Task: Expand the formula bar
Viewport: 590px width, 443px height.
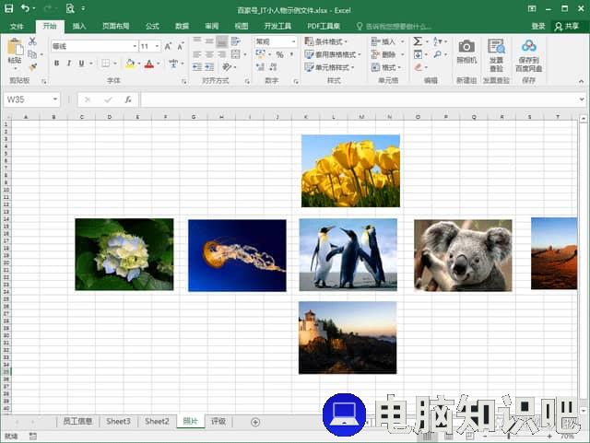Action: point(582,99)
